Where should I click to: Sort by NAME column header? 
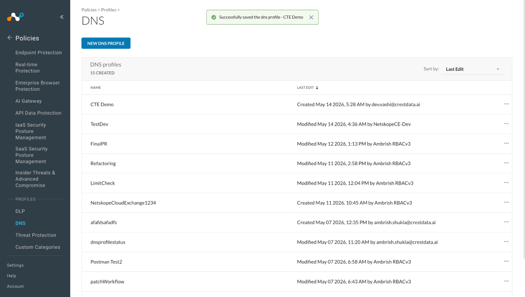[x=96, y=88]
